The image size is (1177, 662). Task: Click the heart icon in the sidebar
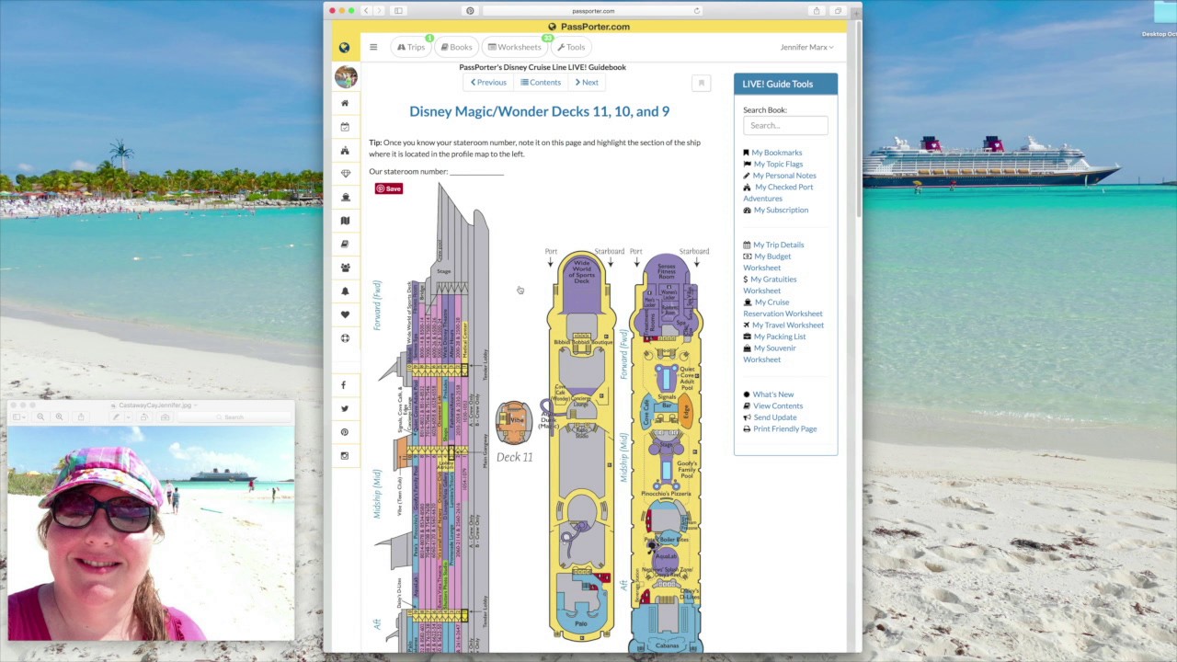pyautogui.click(x=345, y=314)
